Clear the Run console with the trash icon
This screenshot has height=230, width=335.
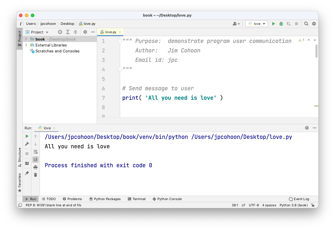(x=36, y=175)
